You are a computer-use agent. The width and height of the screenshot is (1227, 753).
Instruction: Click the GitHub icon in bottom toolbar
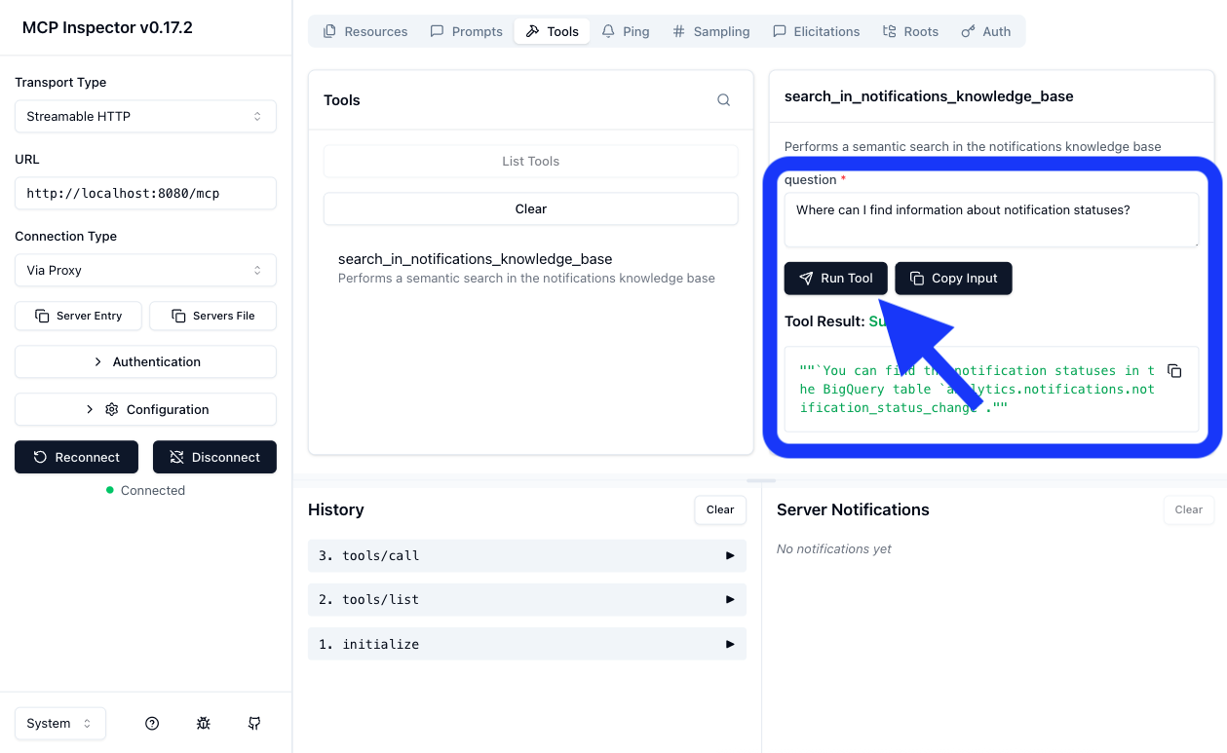253,723
